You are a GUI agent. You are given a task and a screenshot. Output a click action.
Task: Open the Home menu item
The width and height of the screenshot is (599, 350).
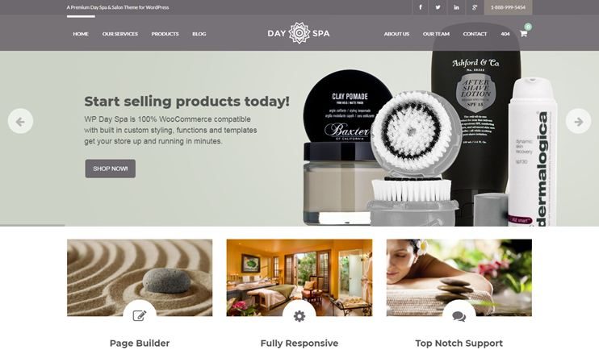[81, 34]
